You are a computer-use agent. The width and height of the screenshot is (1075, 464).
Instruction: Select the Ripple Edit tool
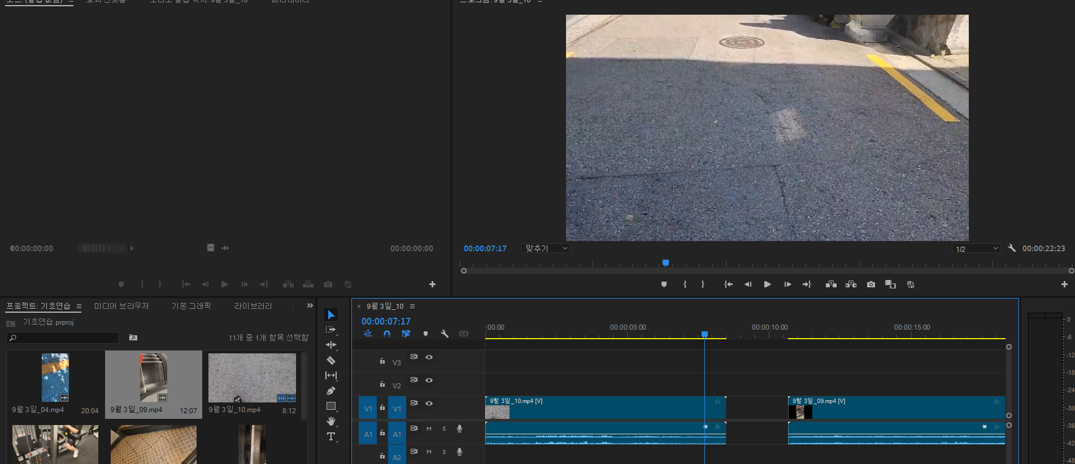click(331, 345)
